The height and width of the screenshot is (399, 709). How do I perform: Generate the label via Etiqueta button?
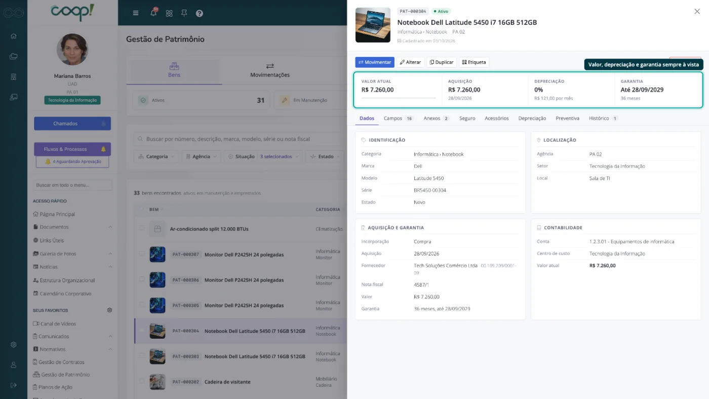(x=474, y=62)
